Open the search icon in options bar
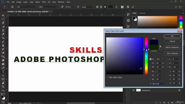The height and width of the screenshot is (104, 185). pos(176,7)
